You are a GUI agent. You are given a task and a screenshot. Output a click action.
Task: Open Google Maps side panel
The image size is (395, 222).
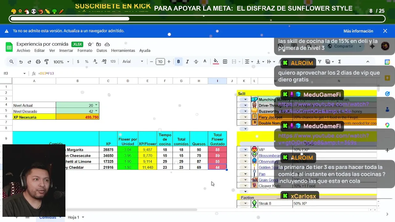(x=387, y=125)
